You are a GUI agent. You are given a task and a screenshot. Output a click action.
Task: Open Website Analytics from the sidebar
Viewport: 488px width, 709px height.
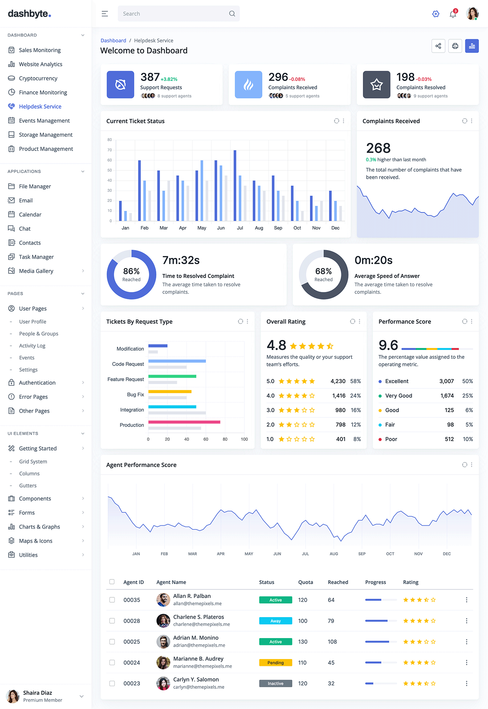point(40,64)
